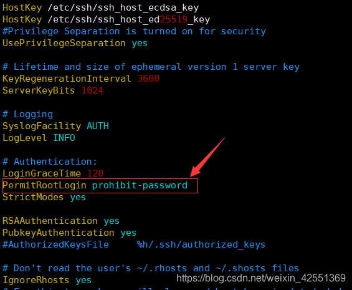Click the %h/.ssh/authorized_keys path
The width and height of the screenshot is (352, 290).
tap(201, 245)
